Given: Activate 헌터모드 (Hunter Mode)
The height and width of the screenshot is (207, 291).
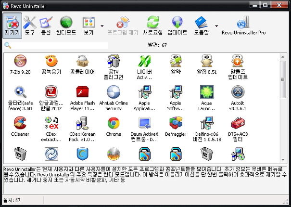Looking at the screenshot, I should coord(66,26).
